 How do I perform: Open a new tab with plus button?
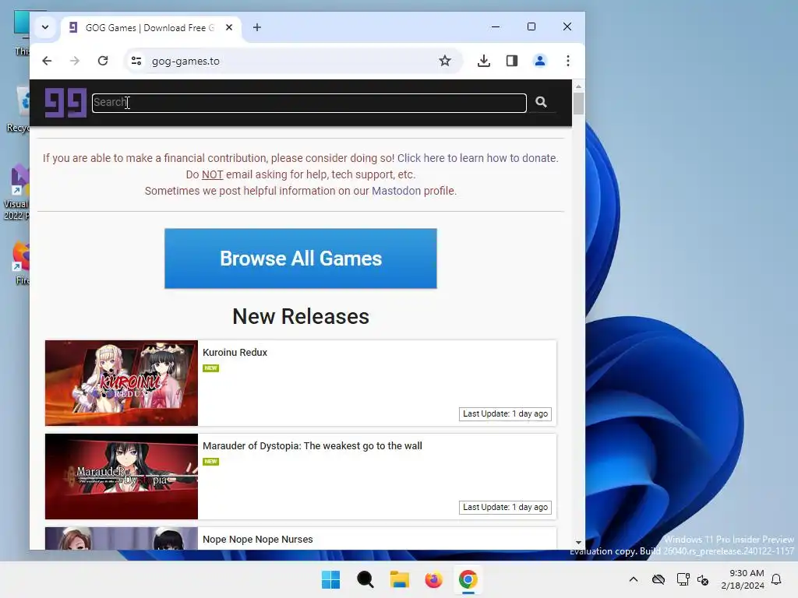click(x=257, y=27)
